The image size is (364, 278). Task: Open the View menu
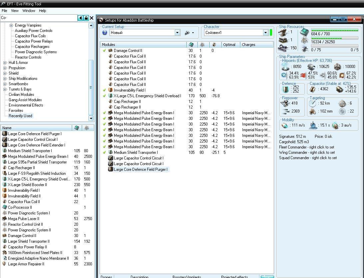15,11
